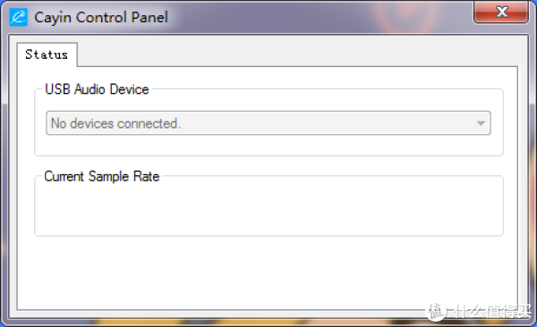Click the round 值 watermark logo
Image resolution: width=537 pixels, height=327 pixels.
[436, 311]
